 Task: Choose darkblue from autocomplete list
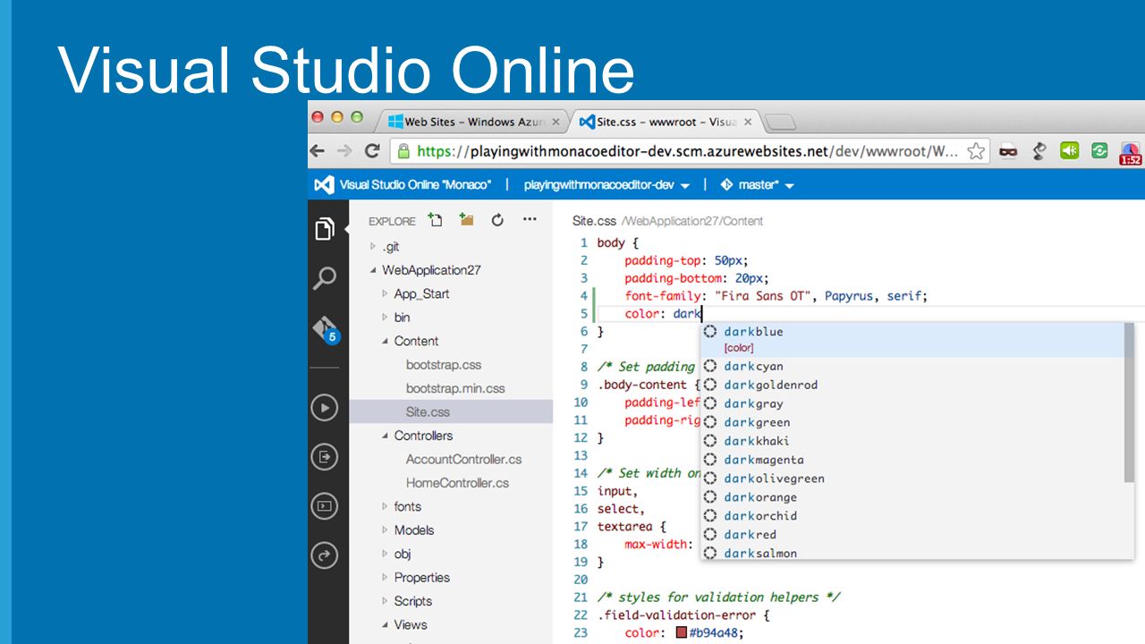(912, 339)
